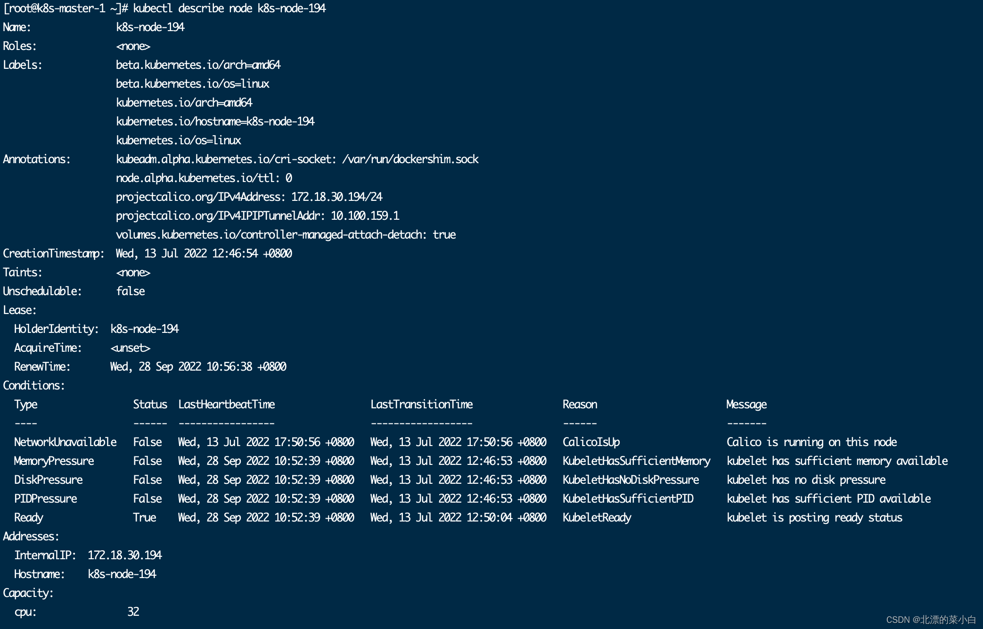Click the Unschedulable false value

coord(131,291)
